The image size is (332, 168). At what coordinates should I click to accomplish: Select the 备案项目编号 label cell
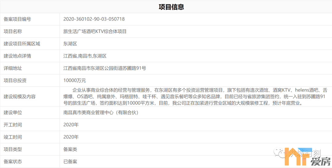tap(17, 19)
